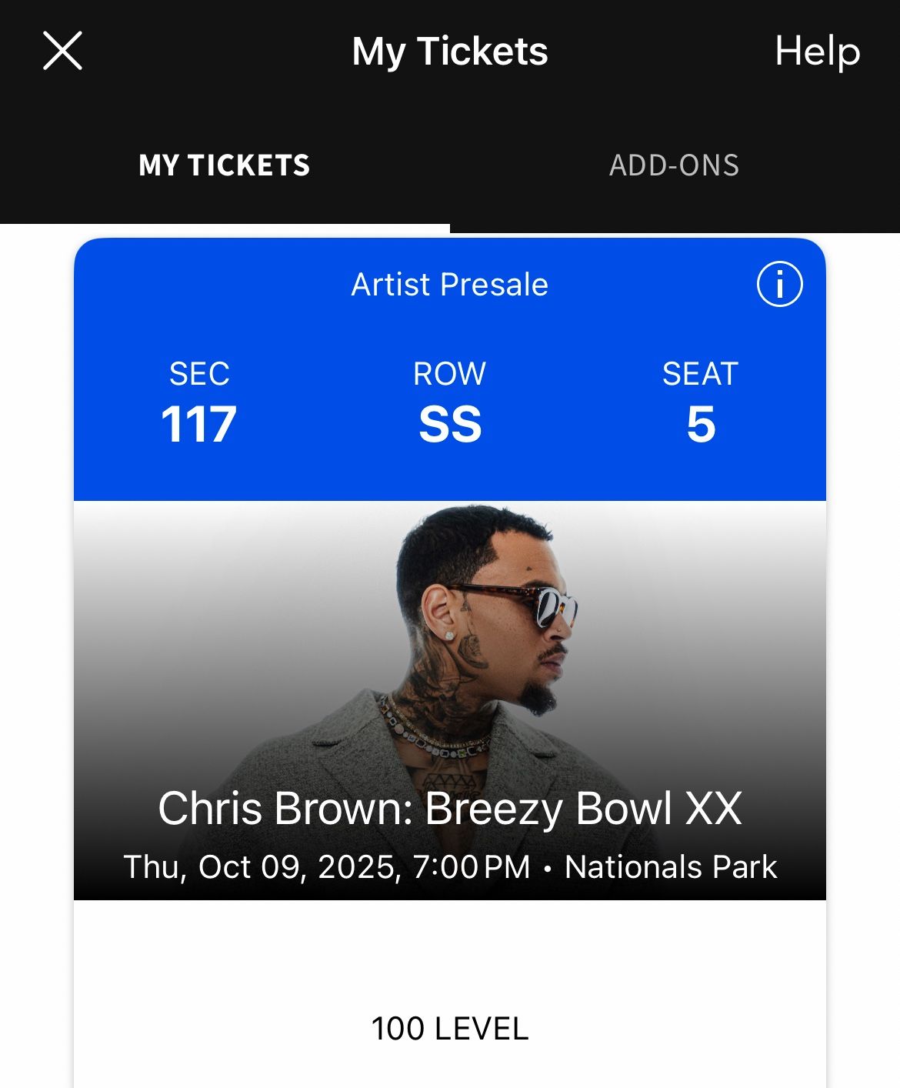Screen dimensions: 900x1088
Task: Click the white underline beneath MY TICKETS tab
Action: [x=225, y=228]
